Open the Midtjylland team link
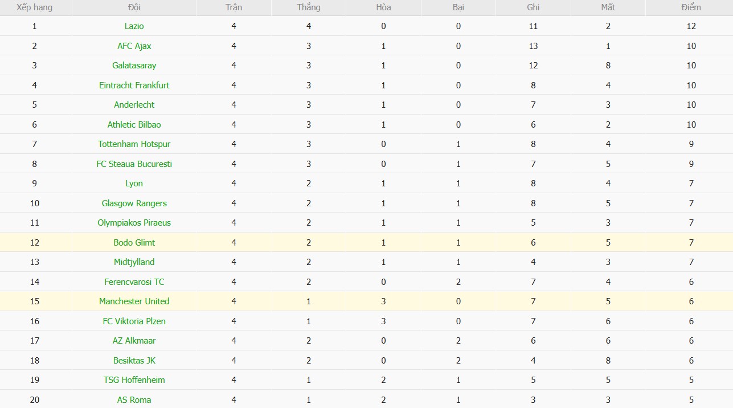The height and width of the screenshot is (408, 733). pyautogui.click(x=134, y=262)
